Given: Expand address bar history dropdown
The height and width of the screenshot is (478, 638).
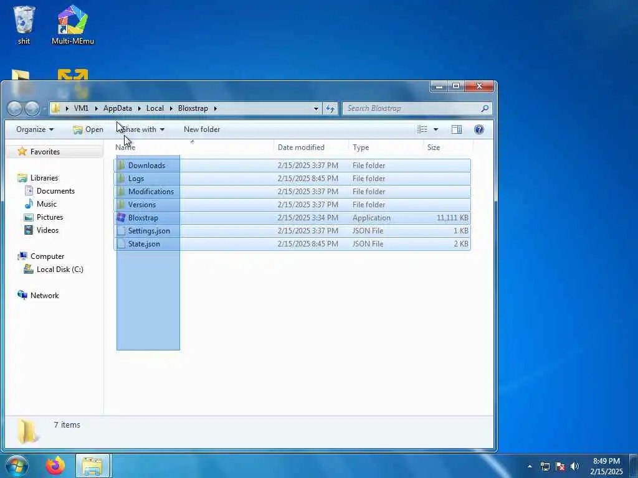Looking at the screenshot, I should (x=316, y=108).
